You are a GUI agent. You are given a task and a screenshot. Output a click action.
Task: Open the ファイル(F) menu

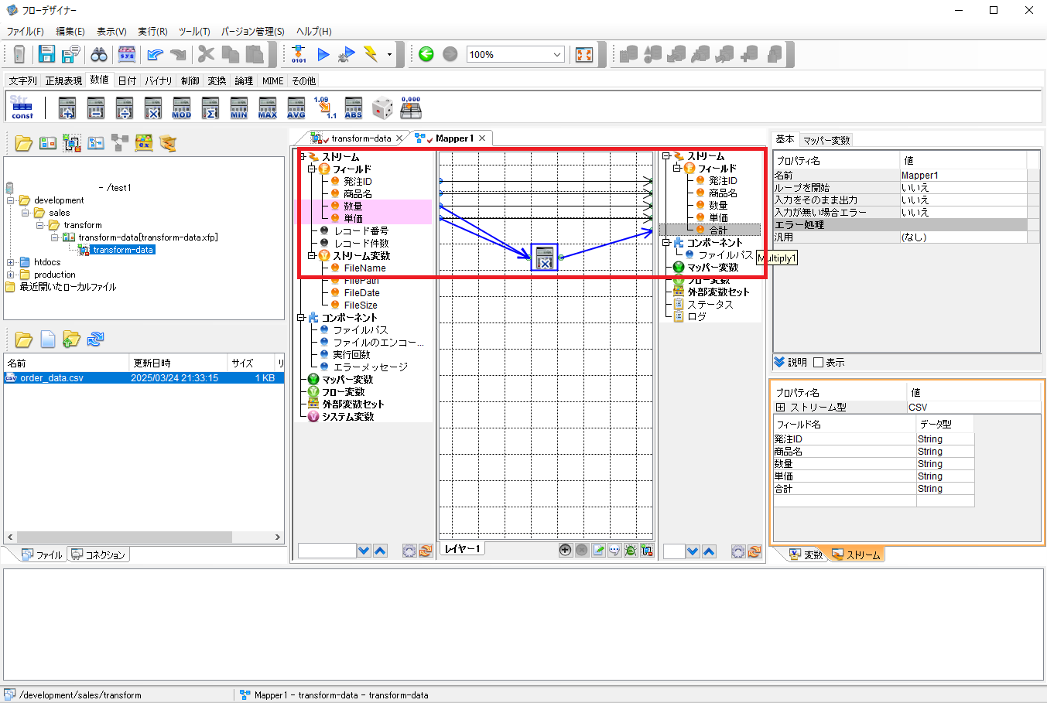coord(26,32)
